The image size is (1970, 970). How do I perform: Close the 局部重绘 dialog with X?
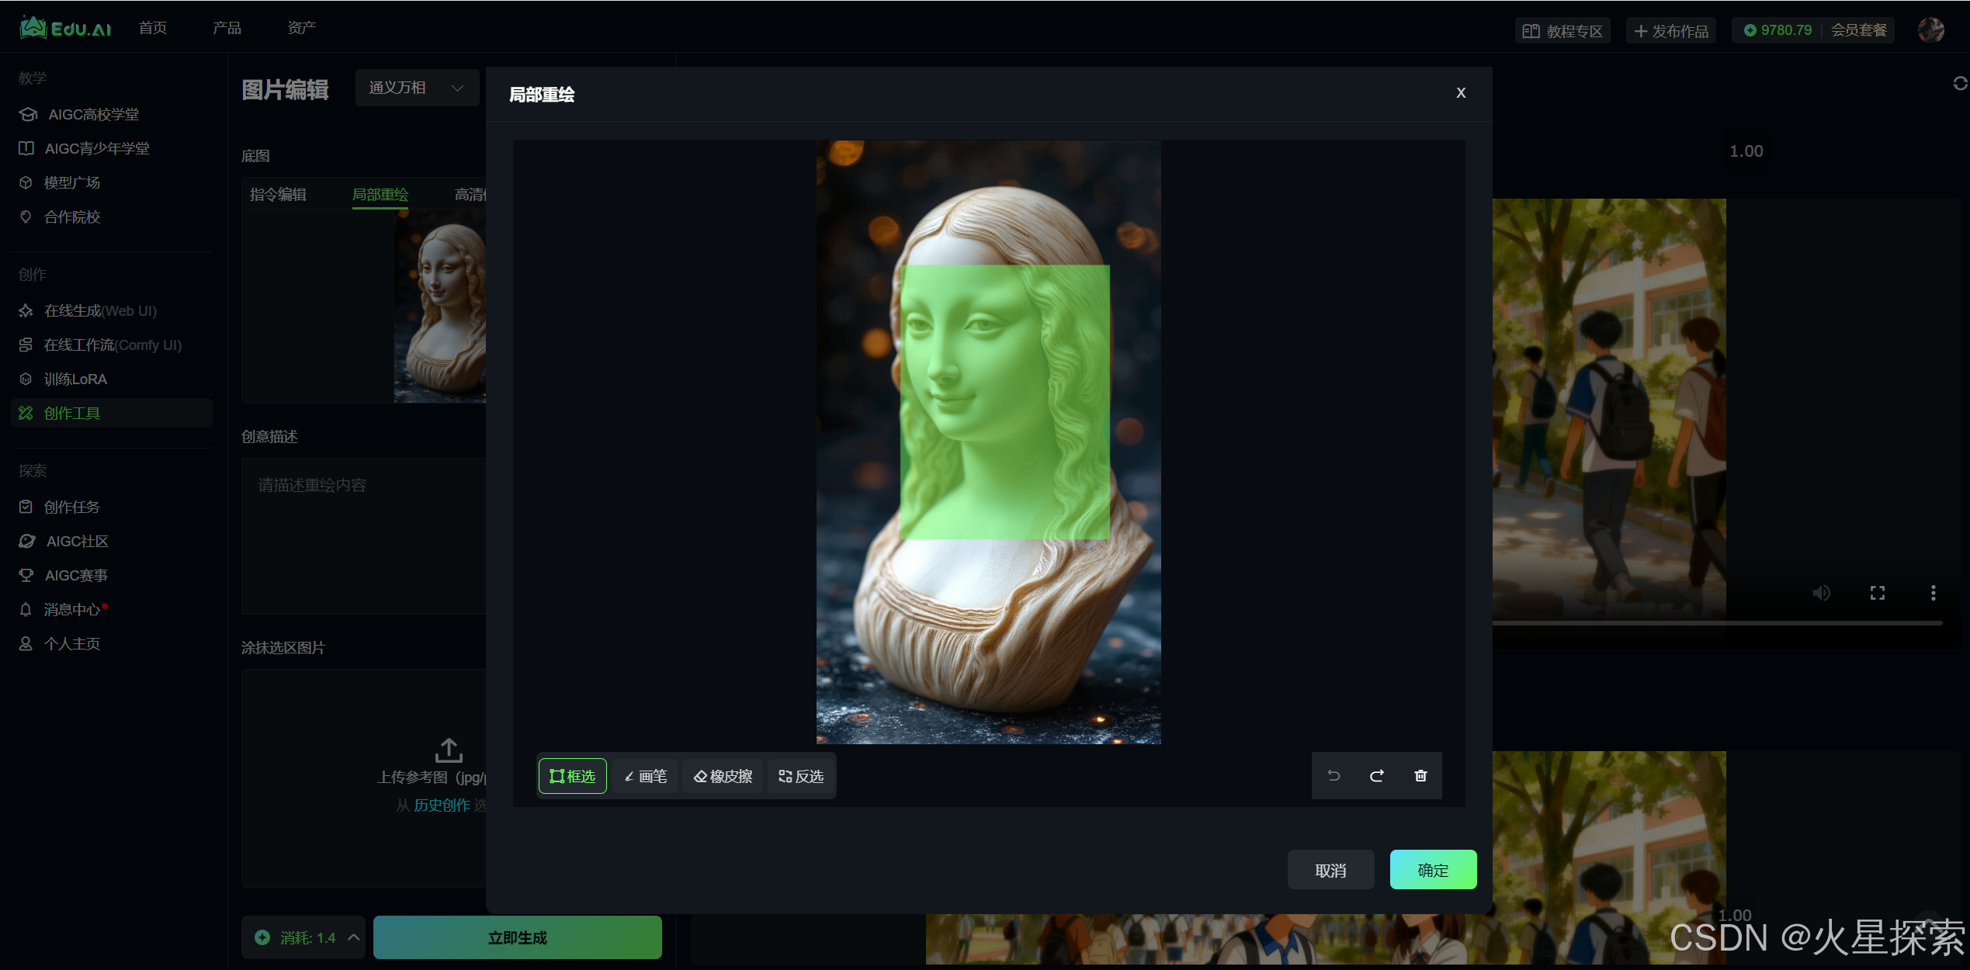pyautogui.click(x=1461, y=93)
